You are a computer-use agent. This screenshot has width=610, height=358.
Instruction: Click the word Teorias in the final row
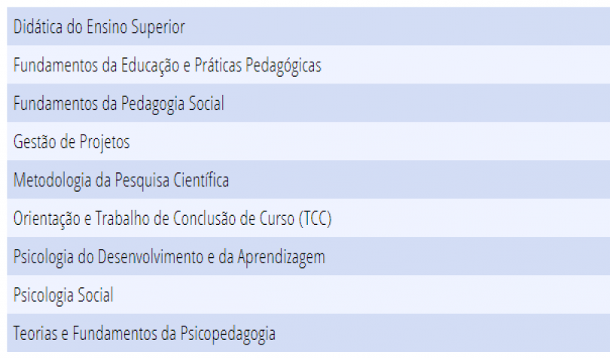pos(35,333)
